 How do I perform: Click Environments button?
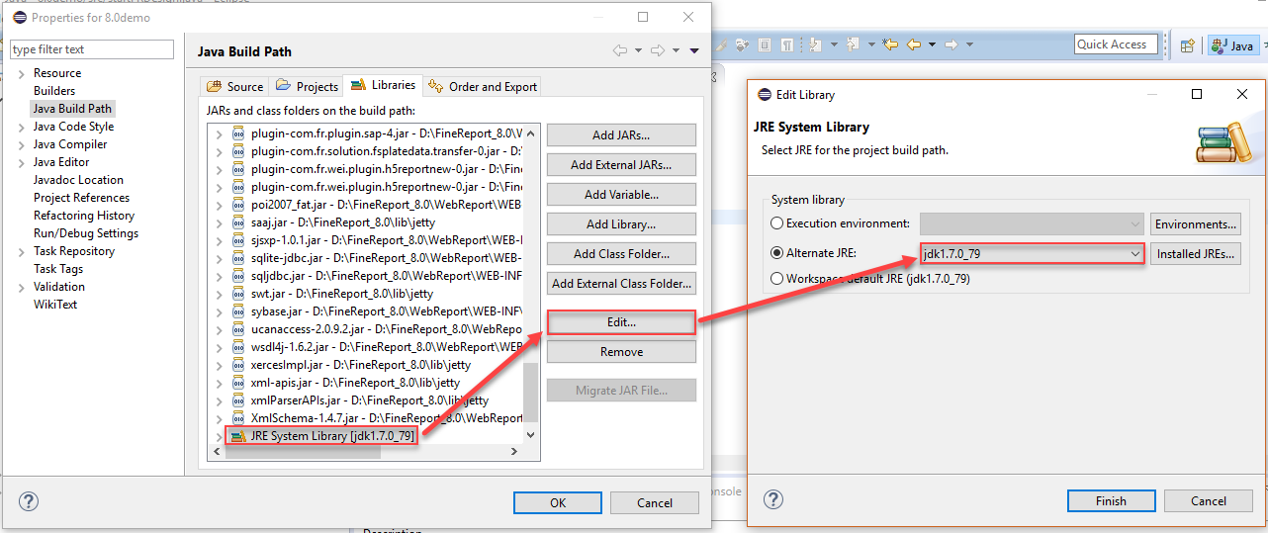[1196, 224]
